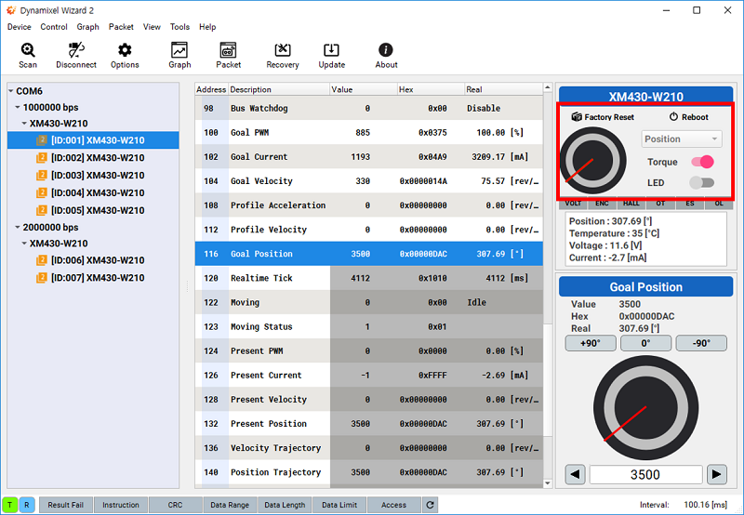Open the Control menu
Screen dimensions: 744x515
(54, 27)
